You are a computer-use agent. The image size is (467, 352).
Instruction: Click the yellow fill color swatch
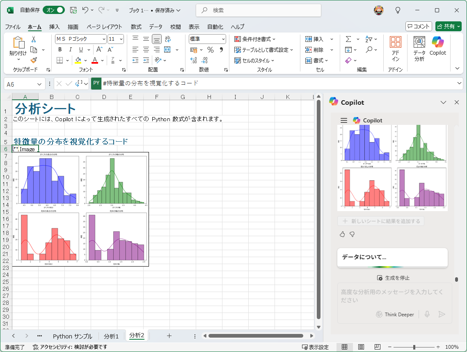click(x=78, y=60)
